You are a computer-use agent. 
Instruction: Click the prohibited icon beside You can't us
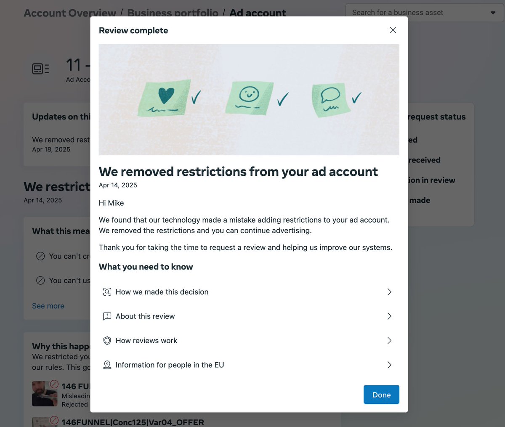click(40, 281)
